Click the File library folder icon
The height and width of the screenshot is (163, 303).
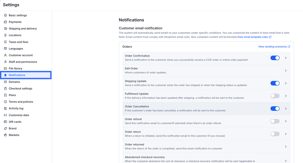click(x=5, y=68)
